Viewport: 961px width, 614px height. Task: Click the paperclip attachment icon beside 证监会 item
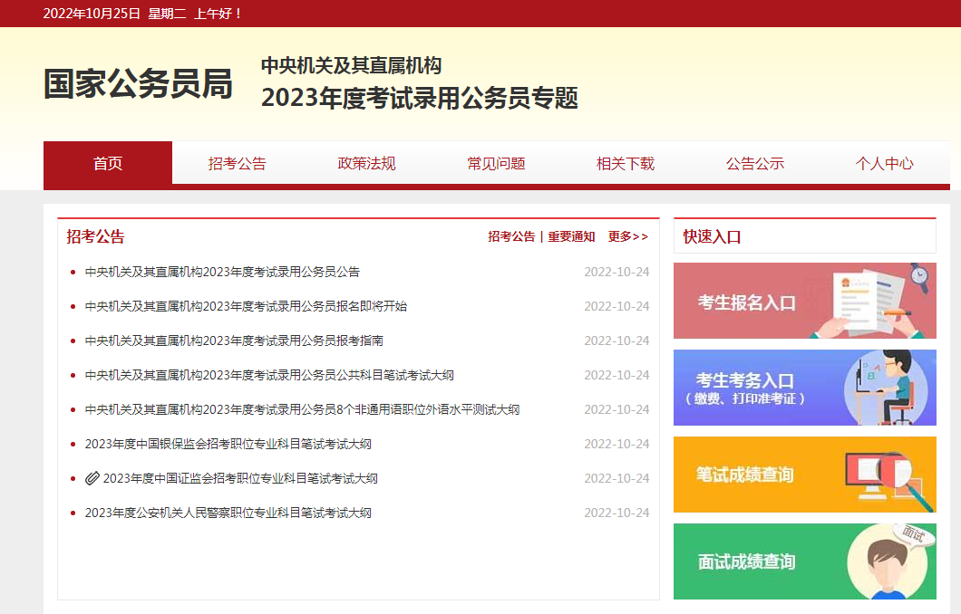pos(92,478)
